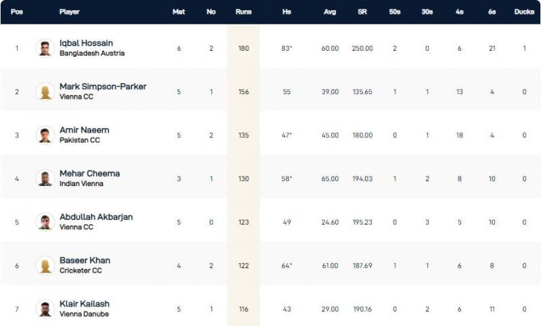Sort table by Runs column header
Screen dimensions: 541x326
point(243,12)
